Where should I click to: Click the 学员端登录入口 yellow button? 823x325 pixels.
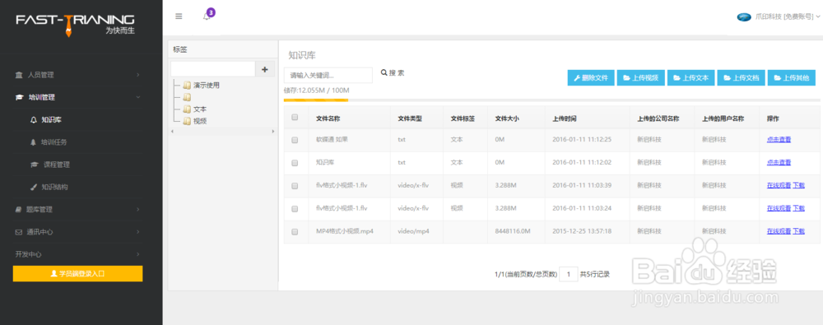77,273
